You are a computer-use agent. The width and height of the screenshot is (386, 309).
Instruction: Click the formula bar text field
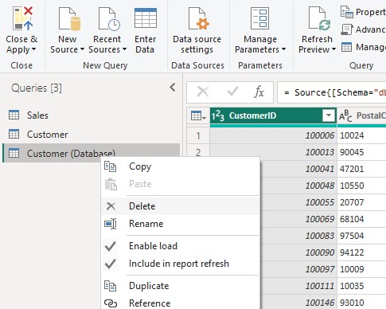(x=332, y=92)
